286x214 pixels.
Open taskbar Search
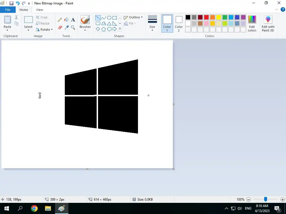(20, 208)
